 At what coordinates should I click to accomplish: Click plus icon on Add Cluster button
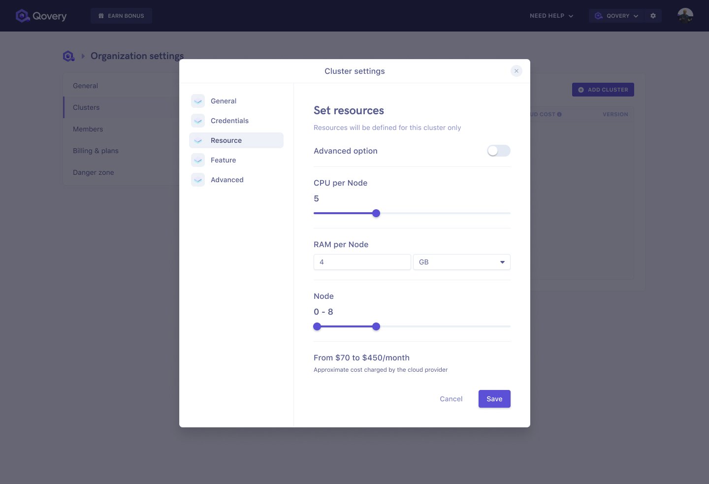tap(581, 90)
